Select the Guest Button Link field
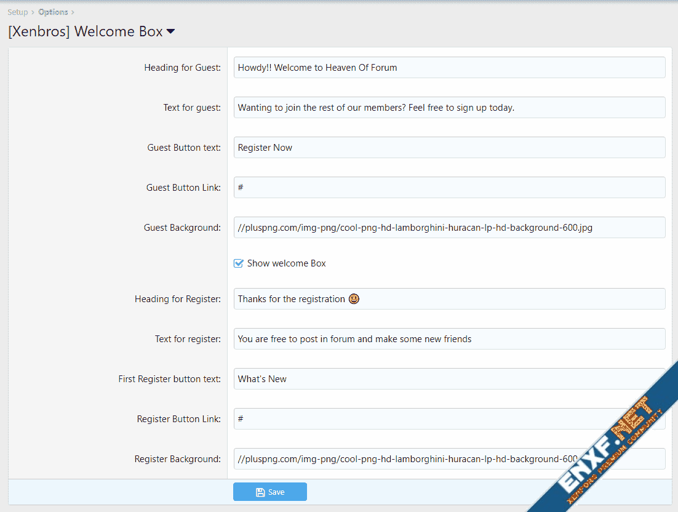678x512 pixels. (449, 188)
